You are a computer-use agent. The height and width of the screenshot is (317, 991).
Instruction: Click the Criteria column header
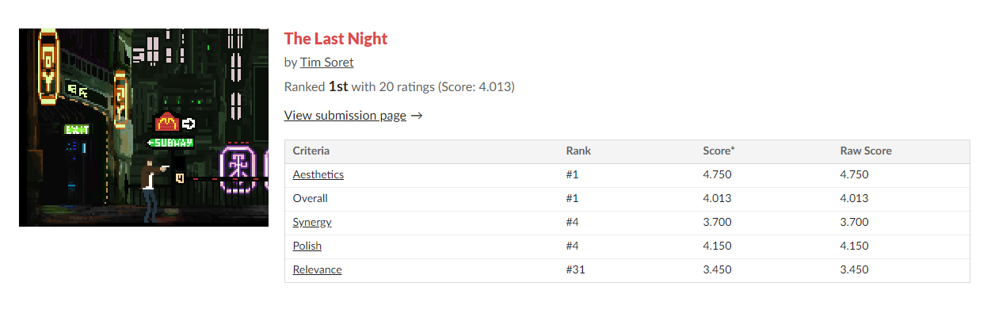coord(311,151)
